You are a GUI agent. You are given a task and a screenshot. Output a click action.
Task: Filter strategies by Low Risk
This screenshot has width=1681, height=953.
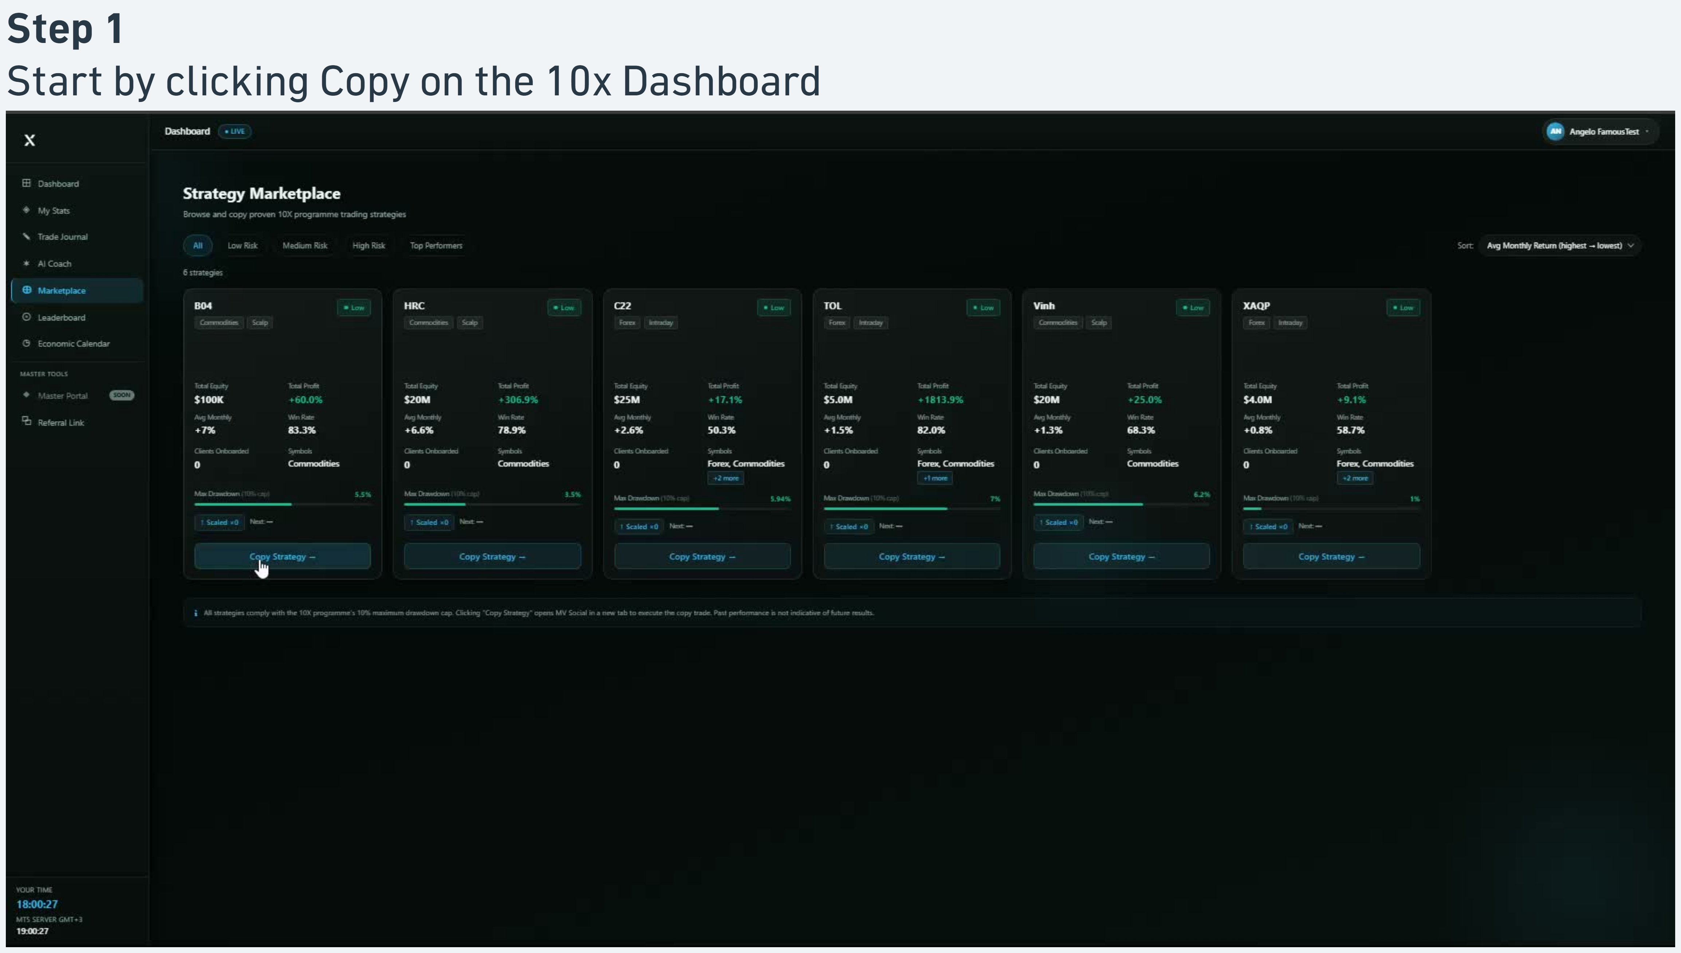[x=242, y=245]
